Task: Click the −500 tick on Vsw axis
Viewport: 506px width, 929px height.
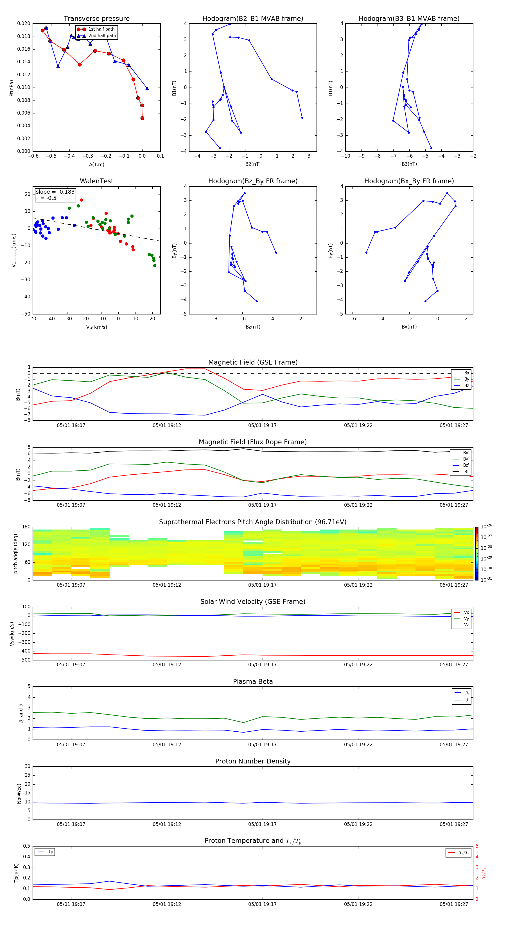Action: [24, 660]
